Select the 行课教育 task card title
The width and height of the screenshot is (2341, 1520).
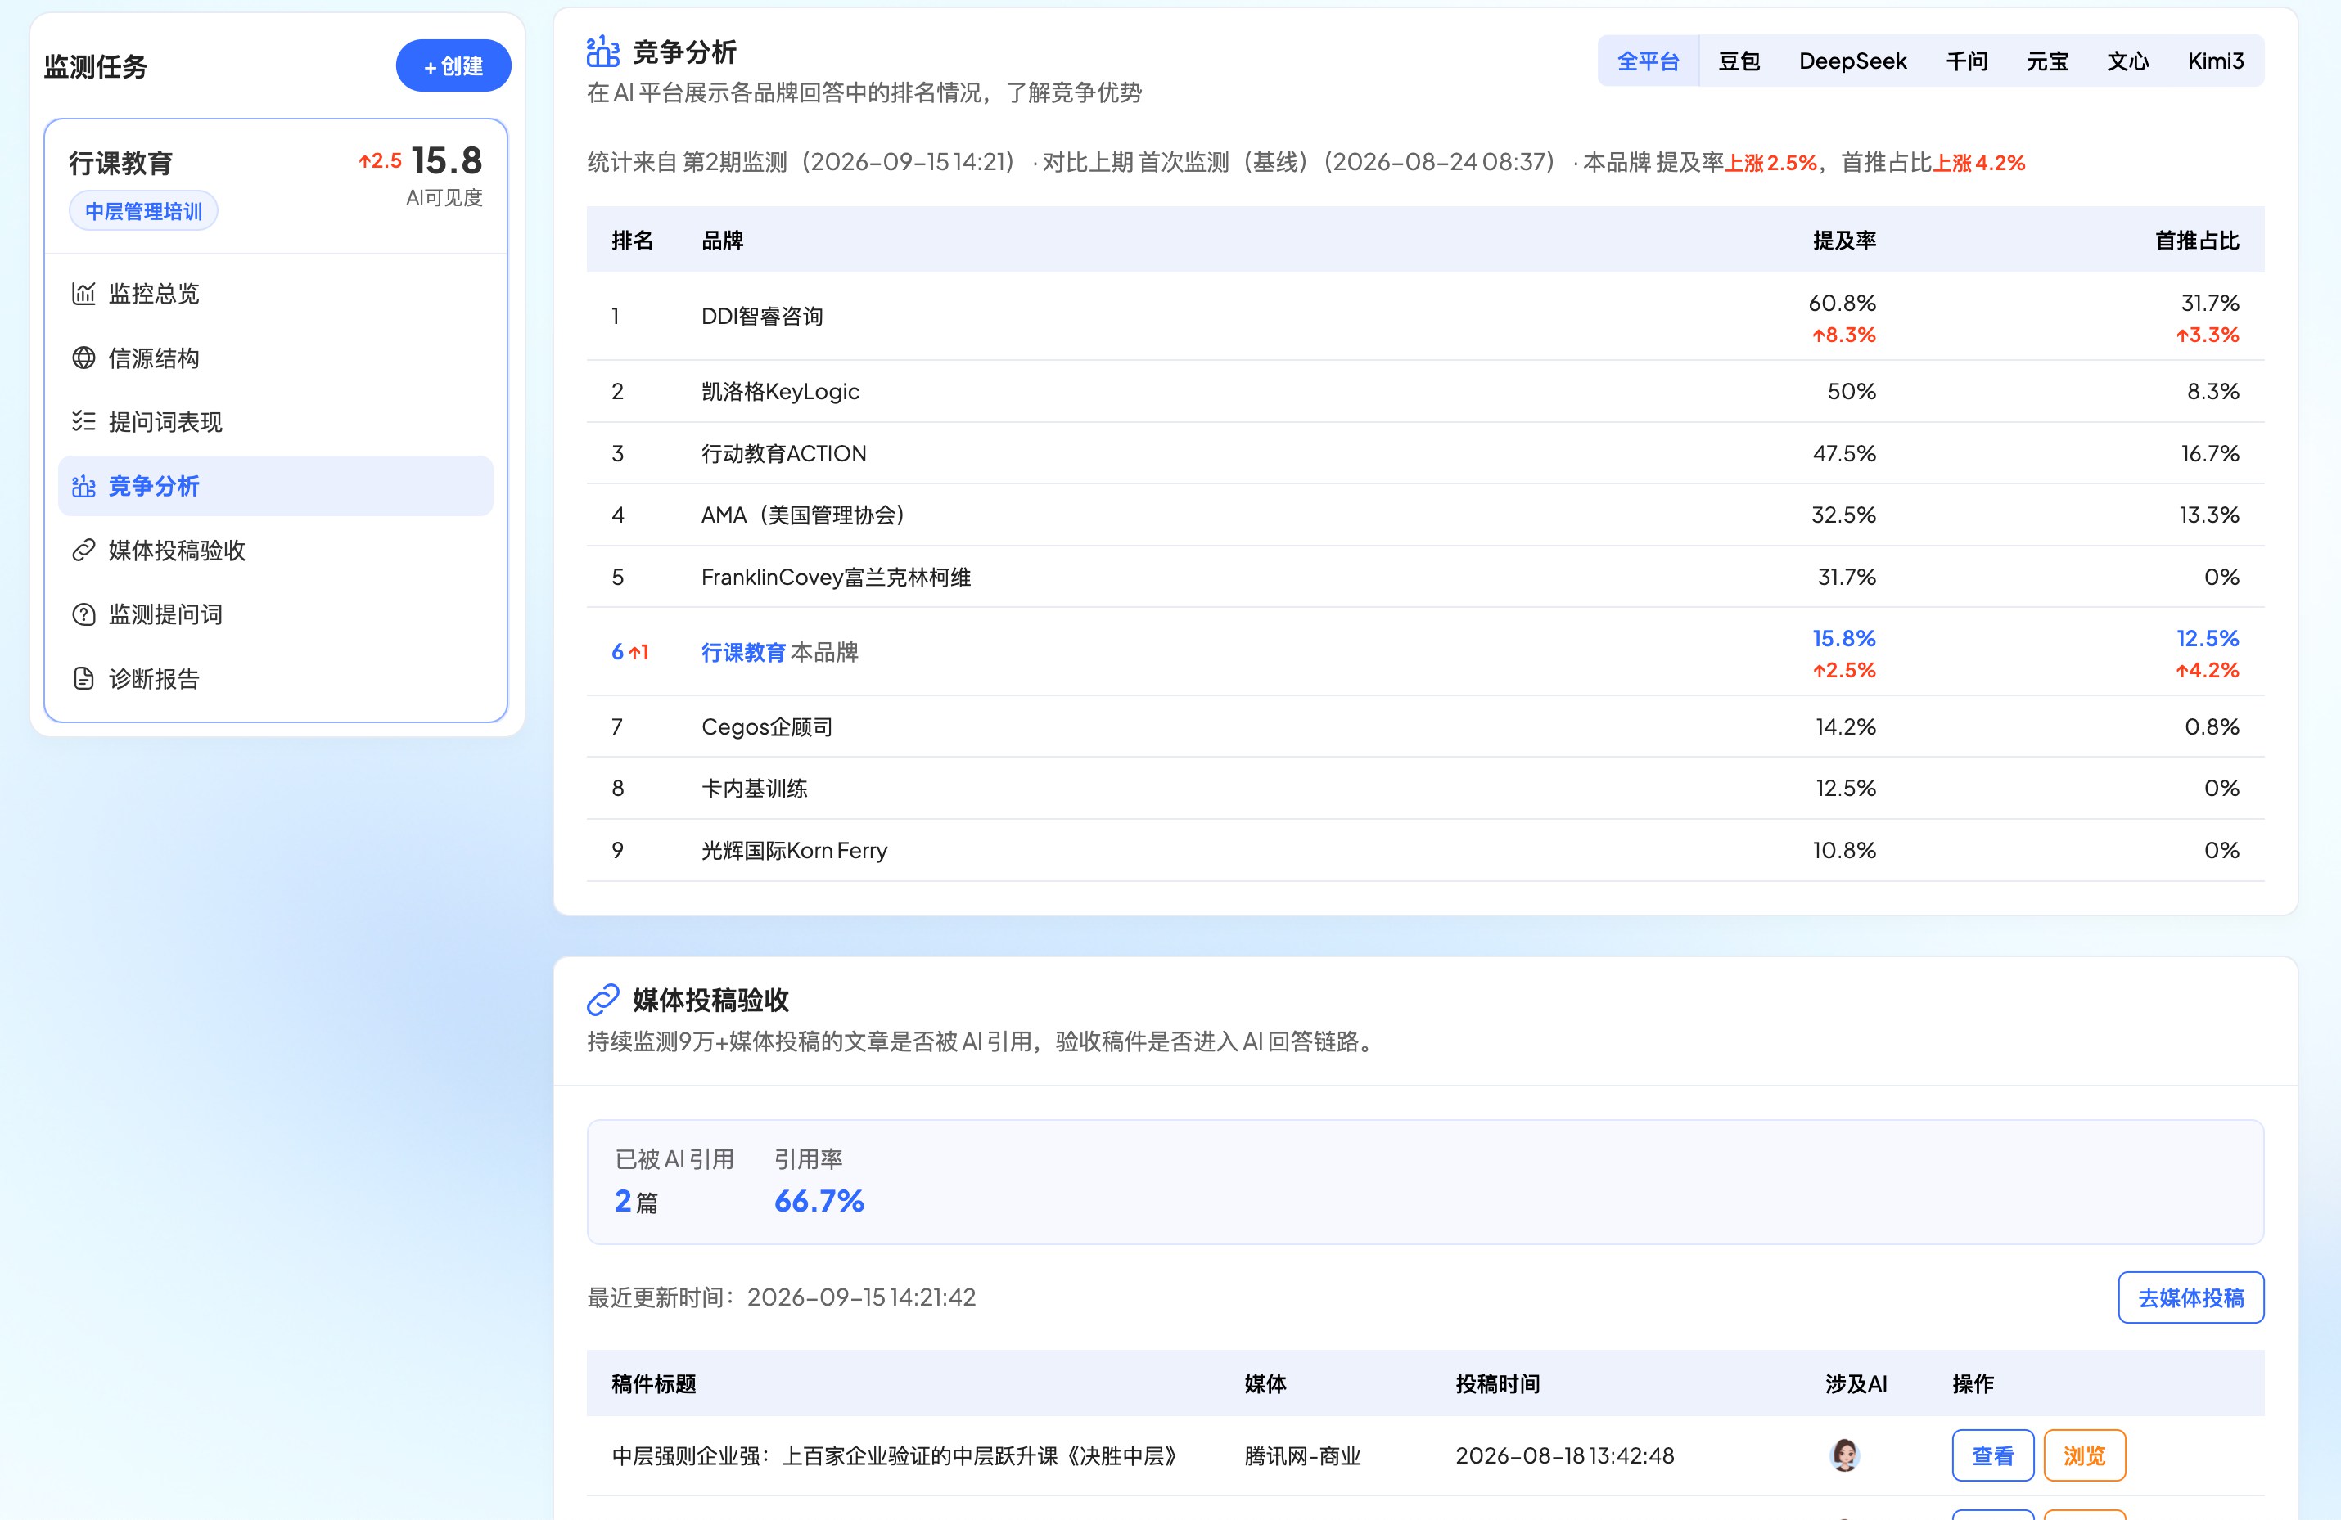pos(121,162)
